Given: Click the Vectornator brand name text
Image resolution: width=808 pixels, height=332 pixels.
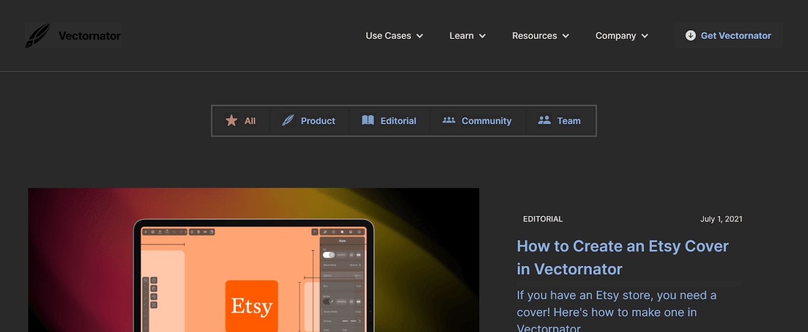Looking at the screenshot, I should click(x=89, y=36).
